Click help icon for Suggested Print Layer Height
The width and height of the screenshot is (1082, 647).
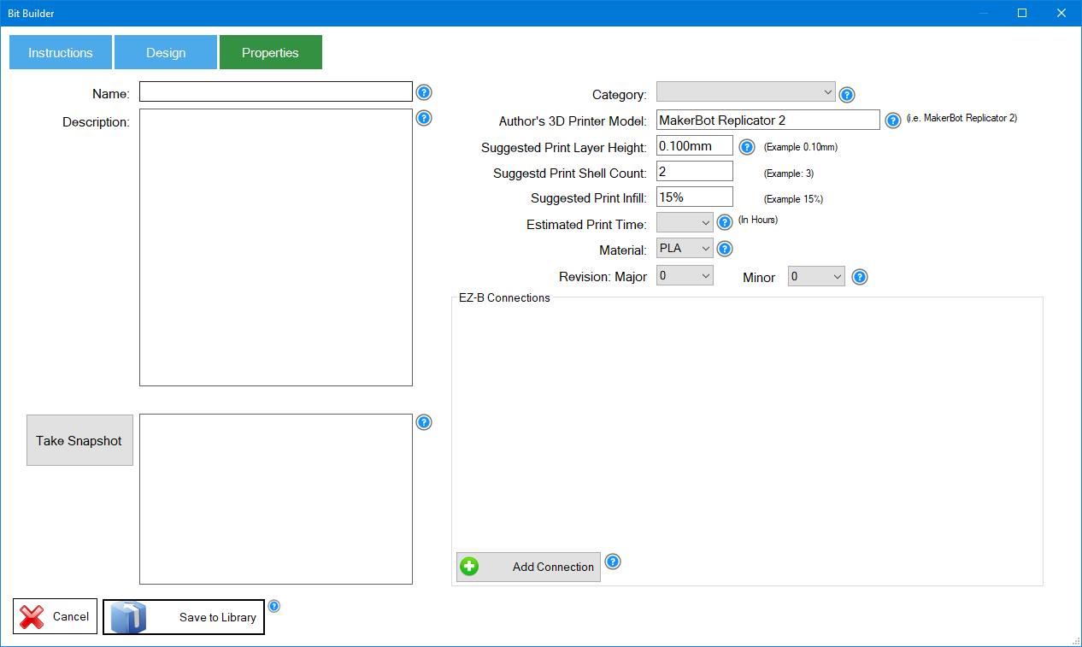click(x=746, y=147)
